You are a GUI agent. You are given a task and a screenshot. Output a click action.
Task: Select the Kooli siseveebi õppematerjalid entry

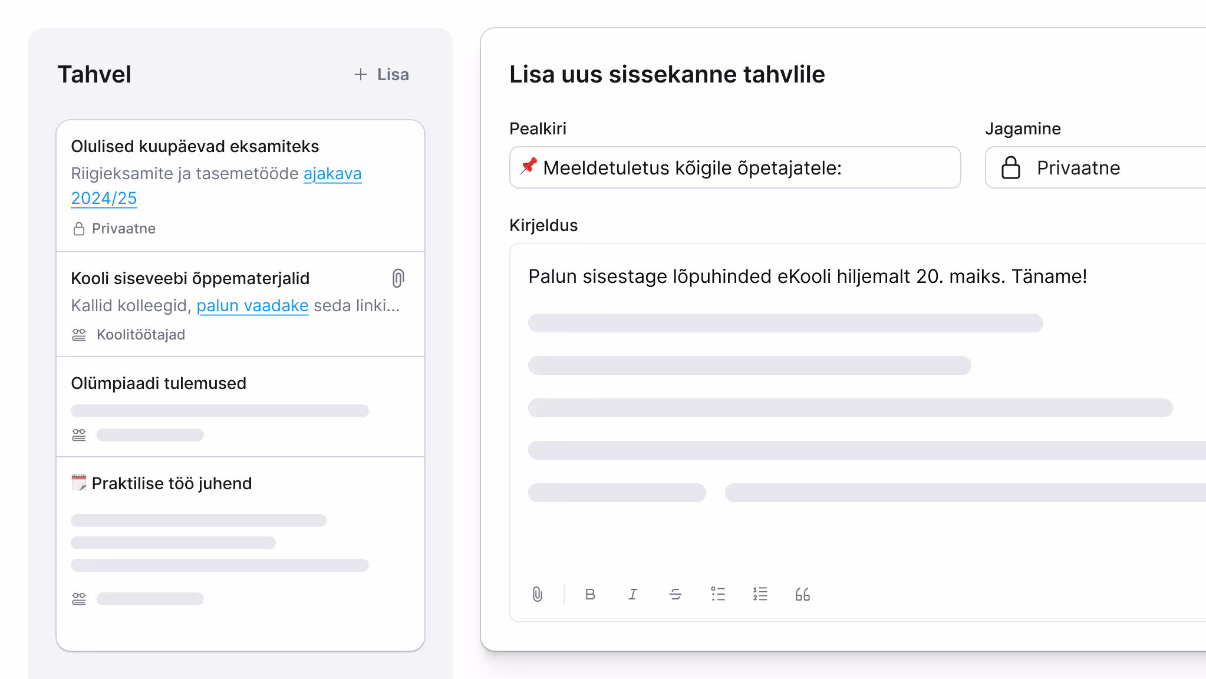(x=190, y=278)
